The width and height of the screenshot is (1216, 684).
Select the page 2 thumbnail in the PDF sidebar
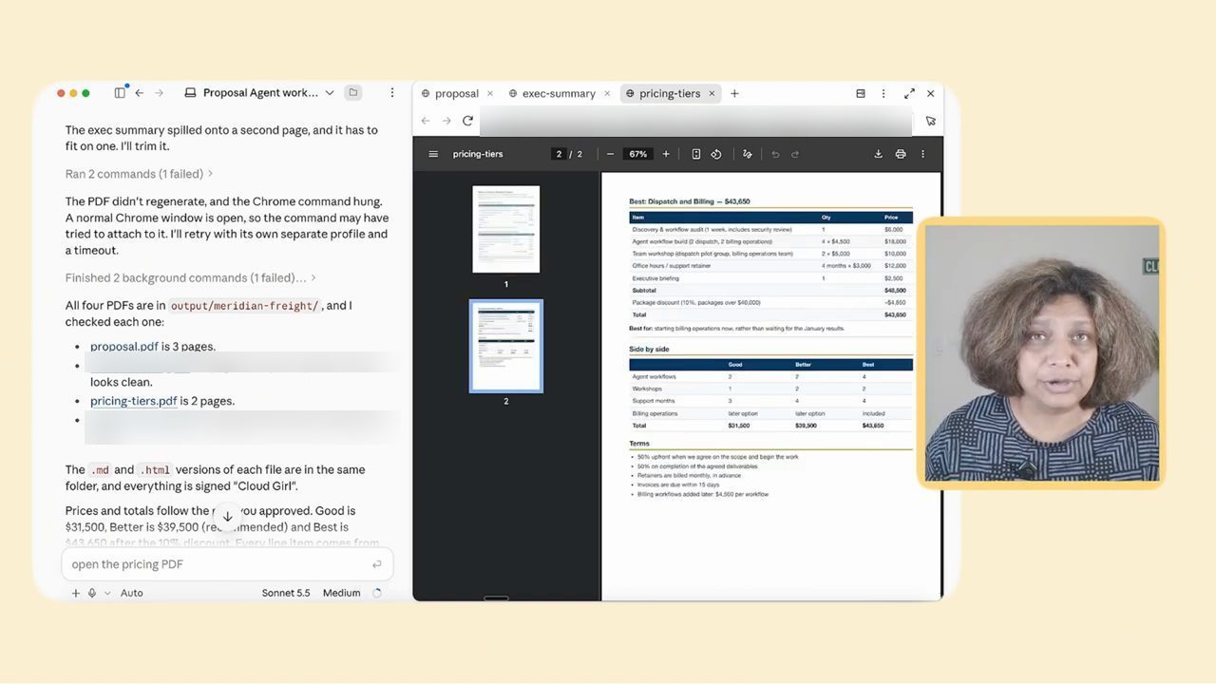(x=506, y=346)
